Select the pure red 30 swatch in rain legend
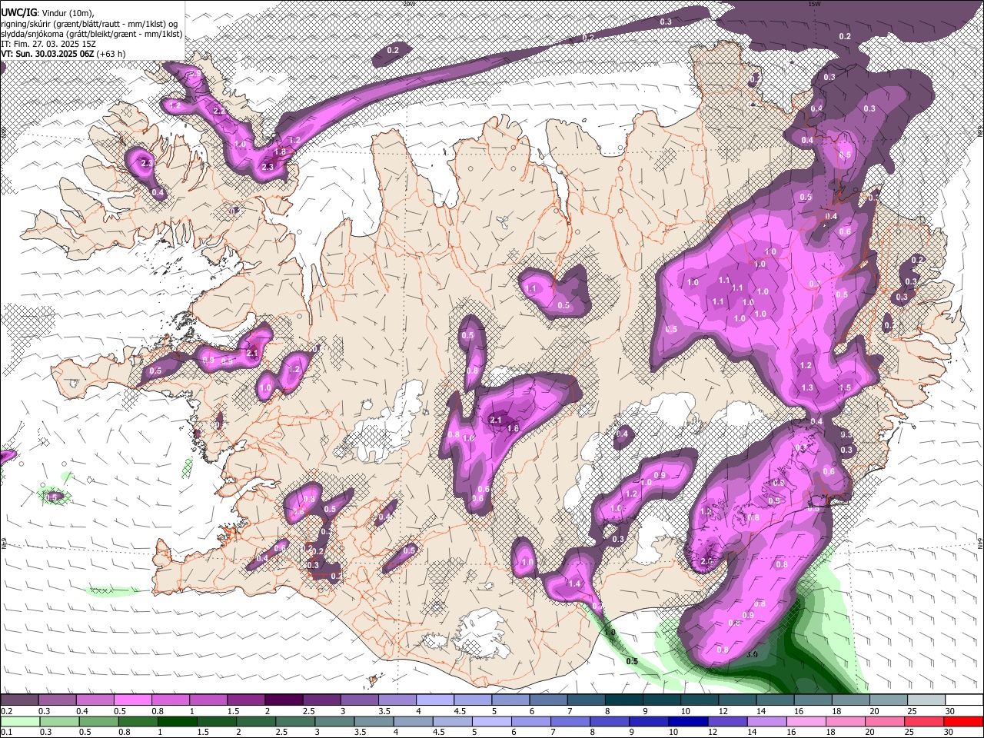This screenshot has width=984, height=738. (962, 721)
